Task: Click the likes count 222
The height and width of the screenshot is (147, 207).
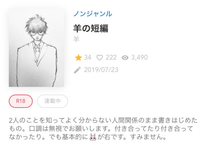Action: (x=111, y=58)
